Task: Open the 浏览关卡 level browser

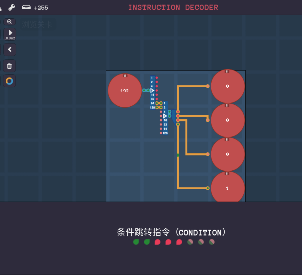Action: 38,24
